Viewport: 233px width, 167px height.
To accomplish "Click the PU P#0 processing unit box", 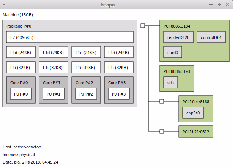I will click(x=20, y=94).
